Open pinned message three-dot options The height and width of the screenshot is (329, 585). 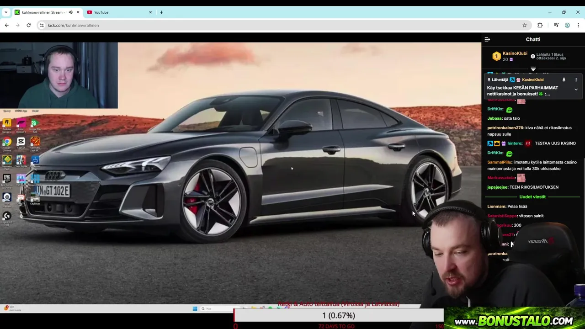coord(576,80)
